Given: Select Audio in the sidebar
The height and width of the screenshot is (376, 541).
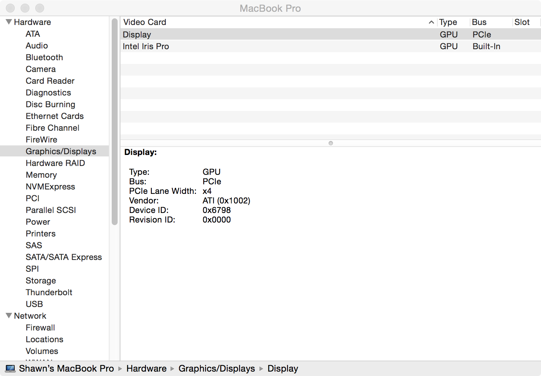Looking at the screenshot, I should pyautogui.click(x=37, y=46).
